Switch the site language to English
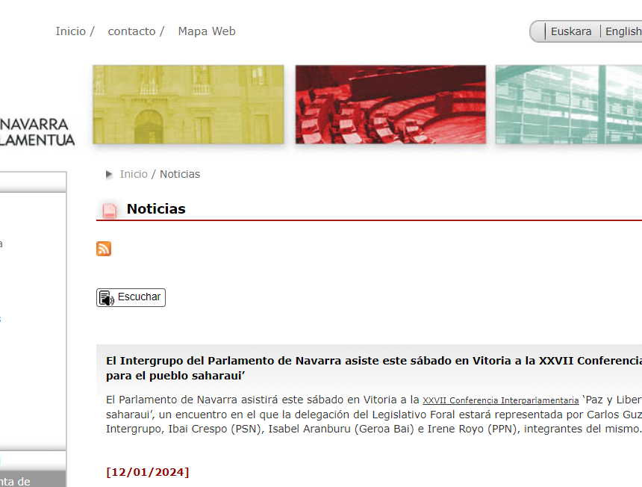 point(623,31)
